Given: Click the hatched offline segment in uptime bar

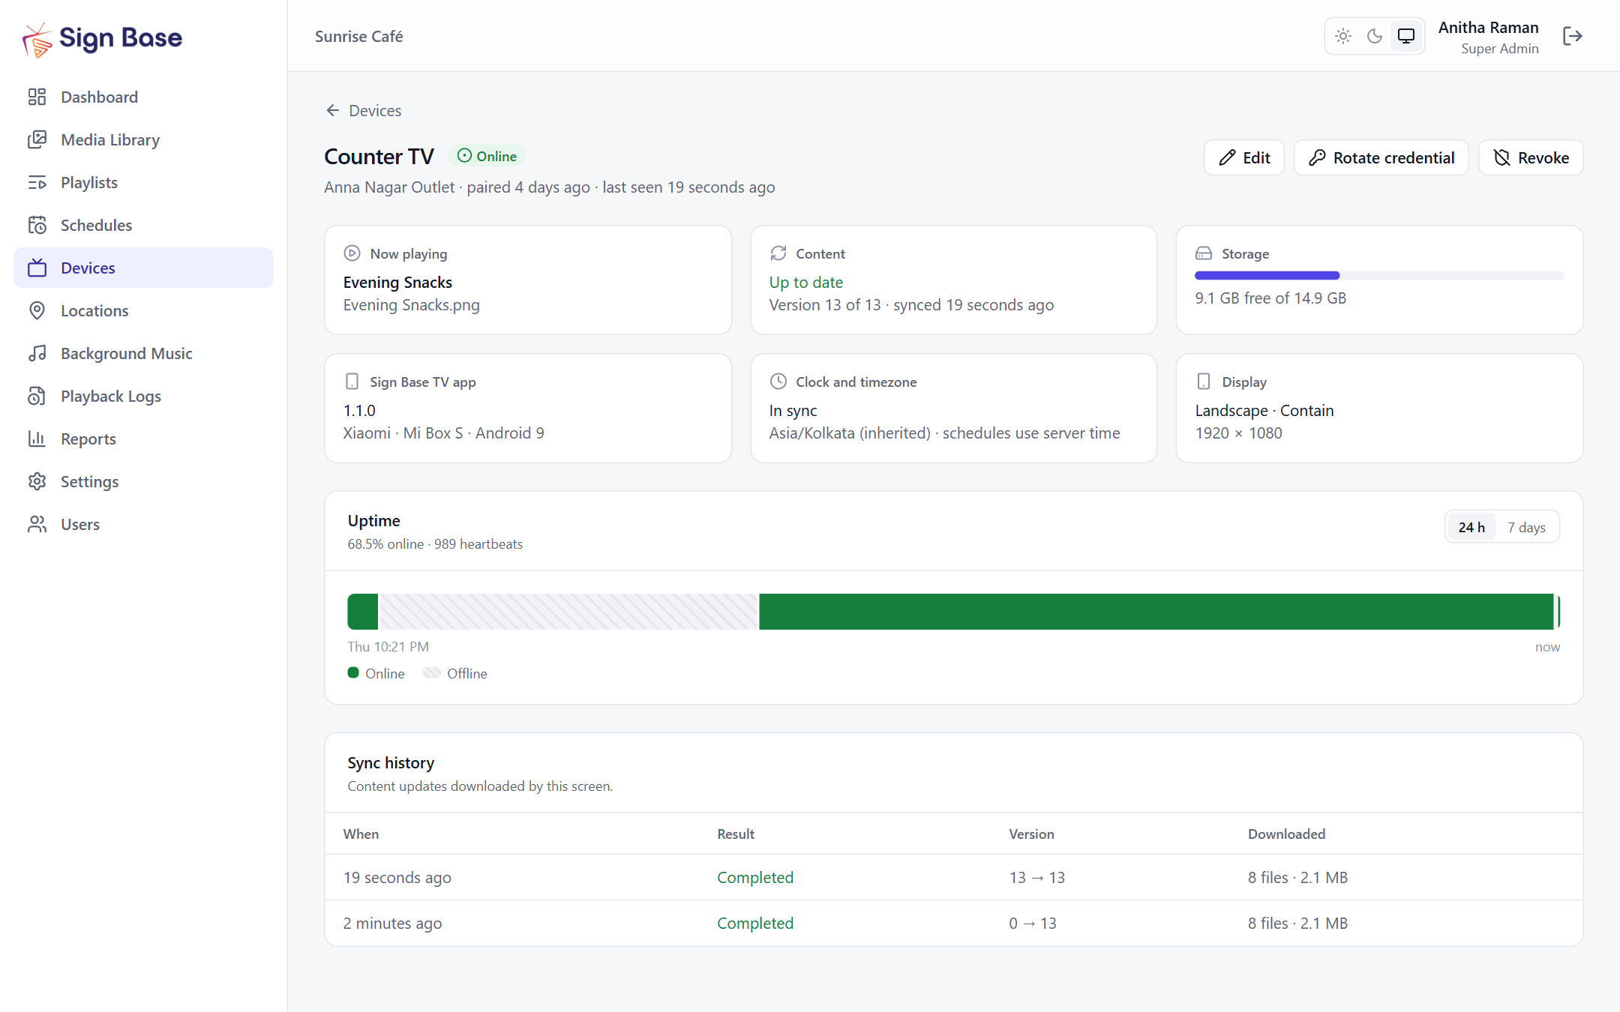Looking at the screenshot, I should pos(568,612).
